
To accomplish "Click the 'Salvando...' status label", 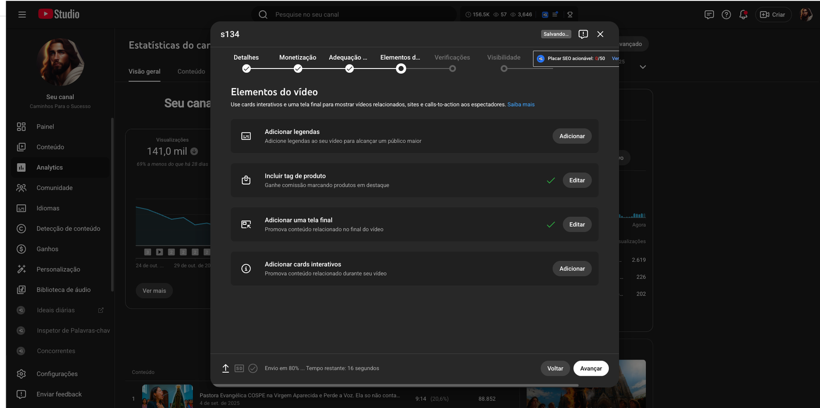I will (556, 34).
